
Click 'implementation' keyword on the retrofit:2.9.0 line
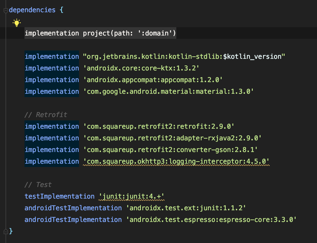tap(52, 126)
